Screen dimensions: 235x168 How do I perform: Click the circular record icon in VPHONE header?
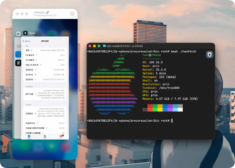click(72, 14)
